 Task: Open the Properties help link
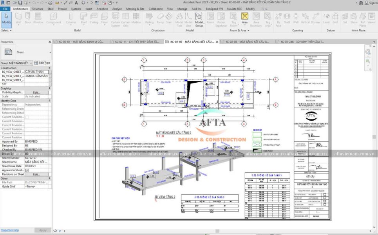coord(10,230)
